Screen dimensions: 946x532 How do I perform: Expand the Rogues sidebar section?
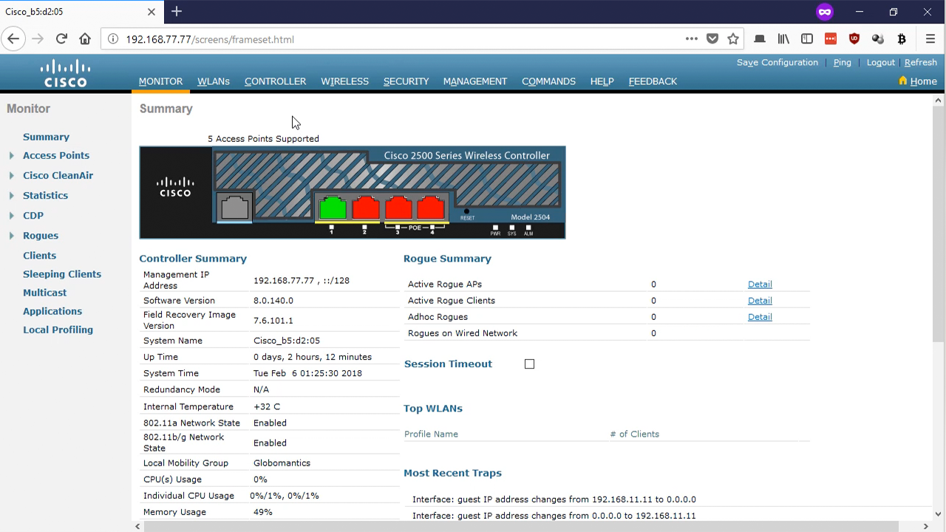(x=11, y=236)
